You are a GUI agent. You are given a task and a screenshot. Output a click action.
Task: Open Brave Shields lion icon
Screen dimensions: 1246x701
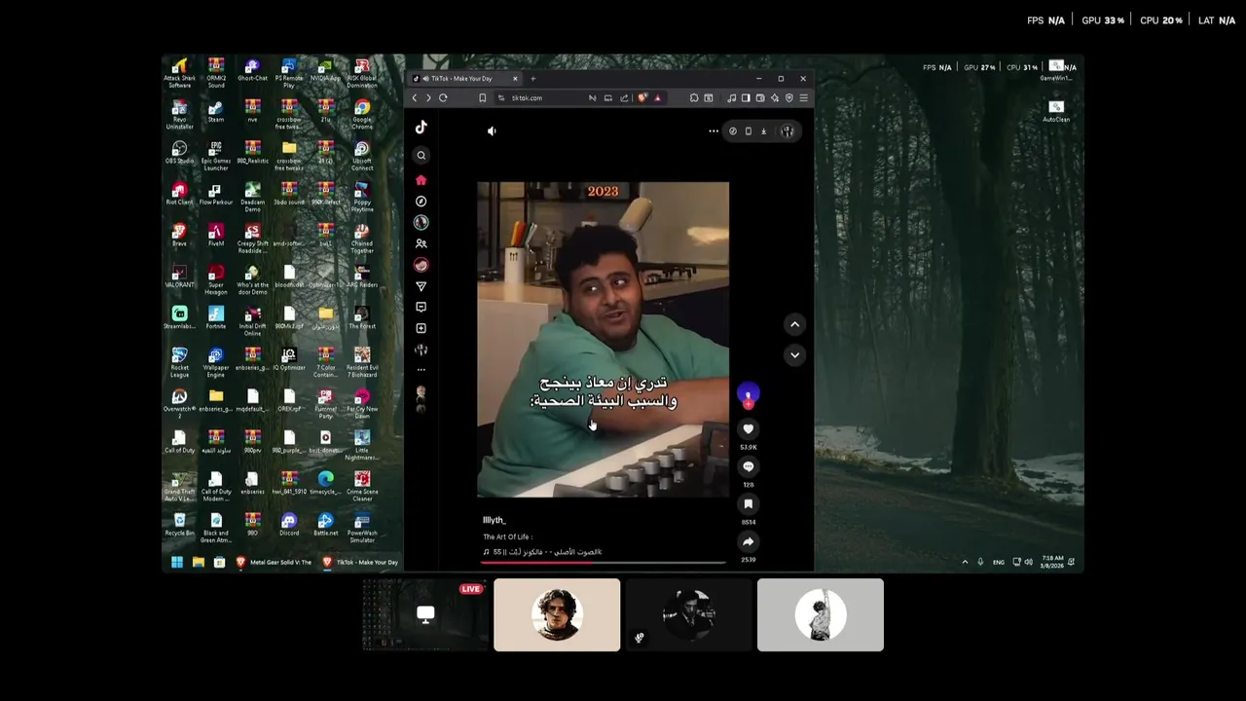[x=641, y=97]
